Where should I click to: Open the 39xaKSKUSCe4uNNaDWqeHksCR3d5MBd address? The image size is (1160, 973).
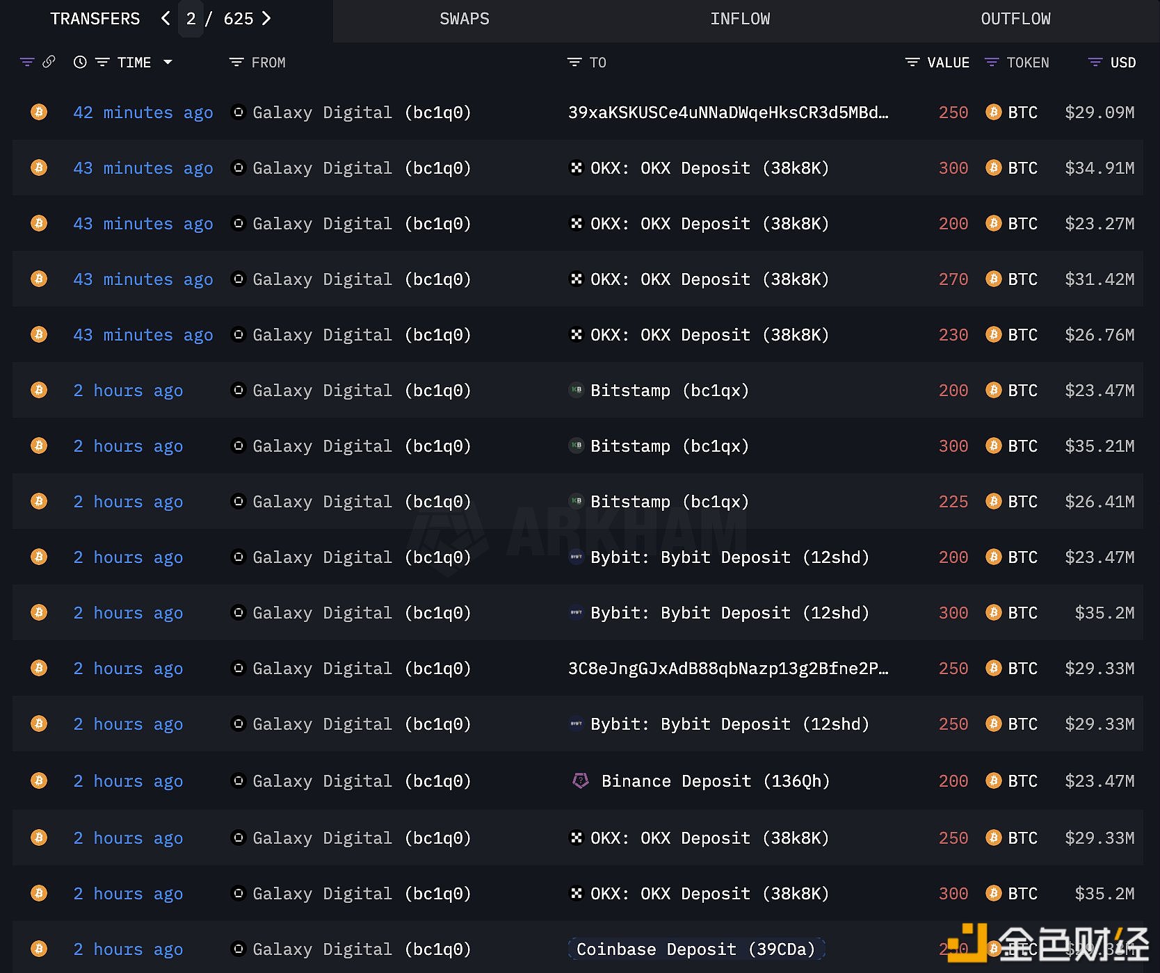727,113
